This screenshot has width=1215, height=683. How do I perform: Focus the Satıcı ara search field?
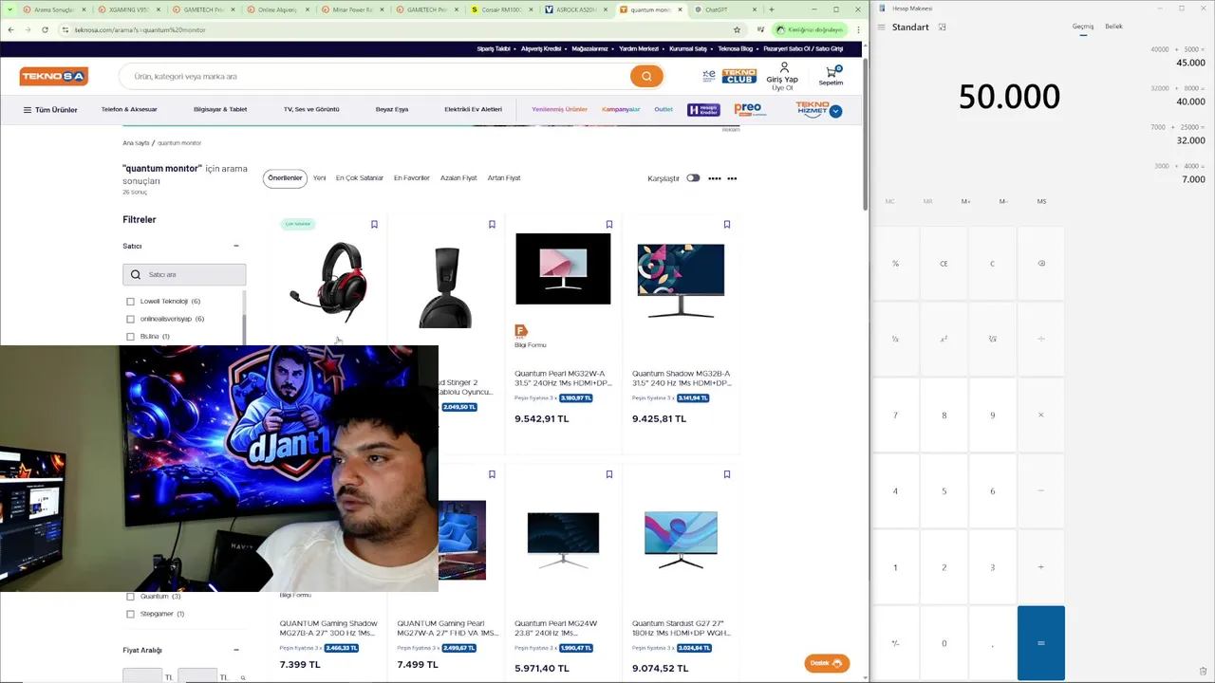[x=184, y=274]
